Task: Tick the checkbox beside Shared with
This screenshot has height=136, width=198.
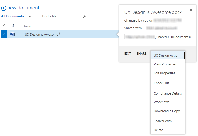Action: pos(144,28)
